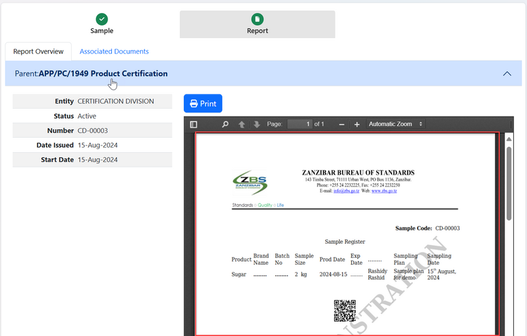Click the Report step document icon
Image resolution: width=527 pixels, height=336 pixels.
coord(257,19)
